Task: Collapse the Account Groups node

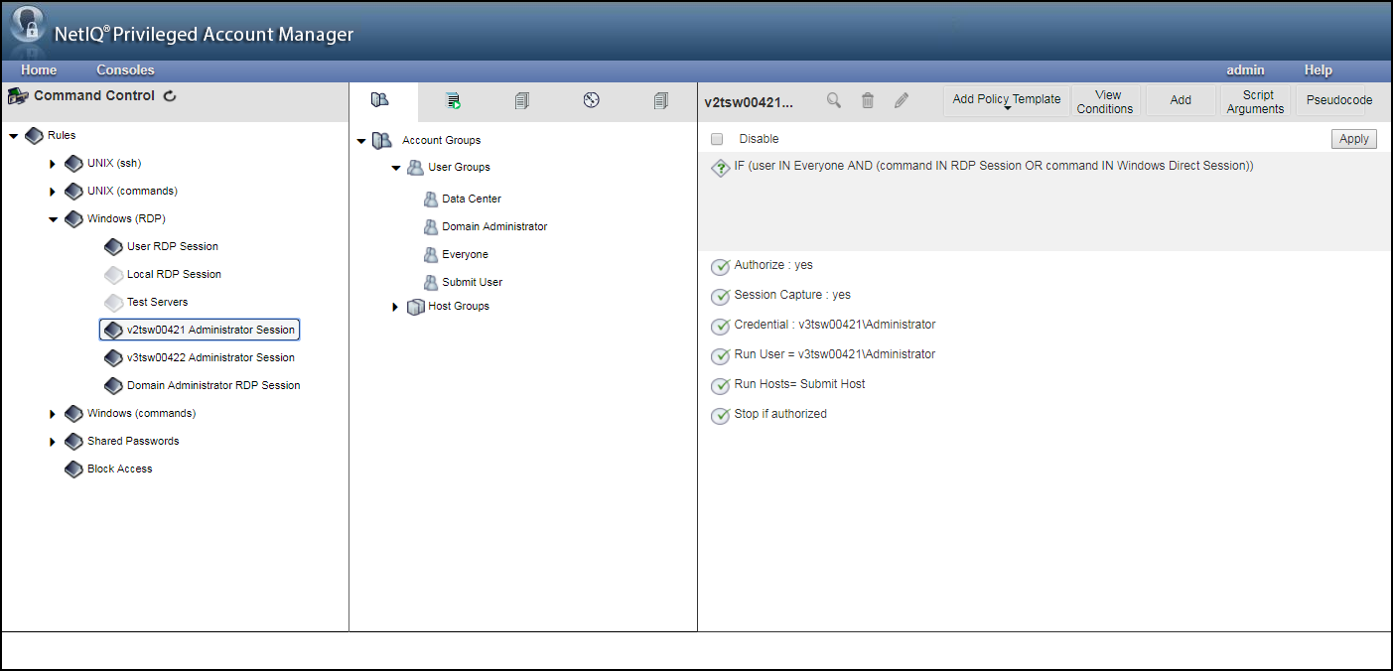Action: pyautogui.click(x=361, y=141)
